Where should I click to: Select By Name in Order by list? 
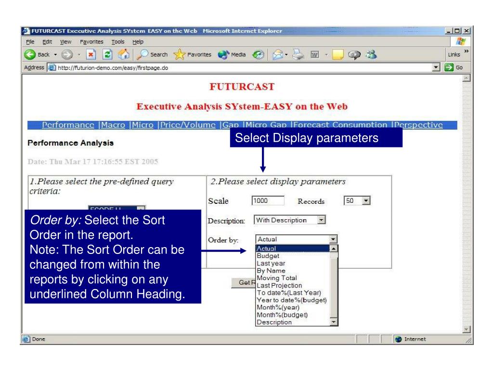293,271
